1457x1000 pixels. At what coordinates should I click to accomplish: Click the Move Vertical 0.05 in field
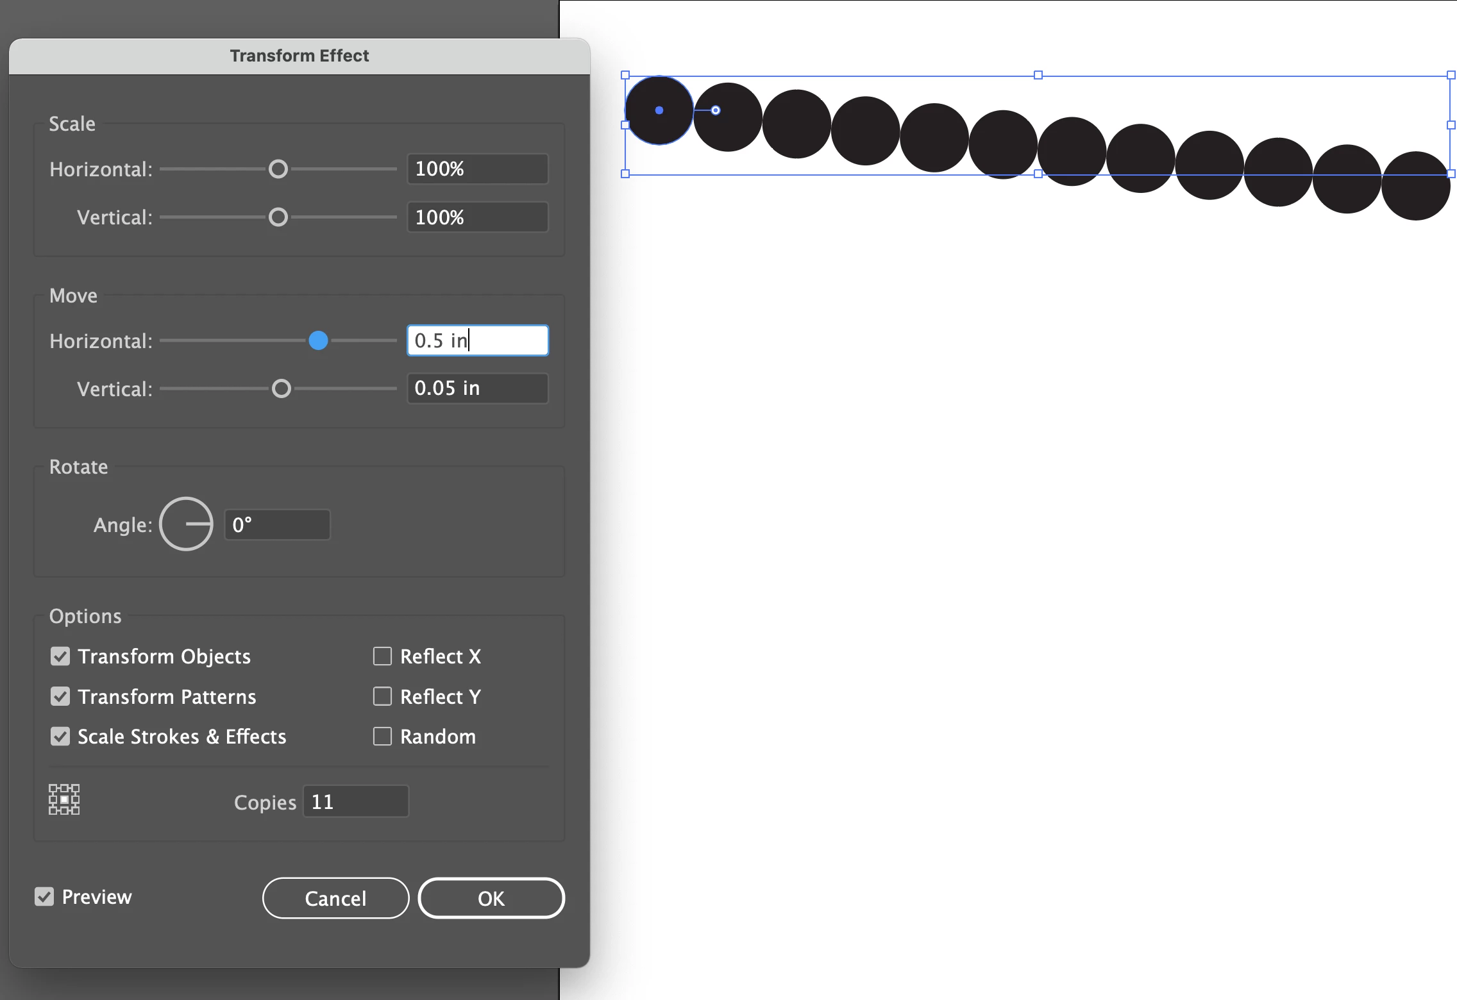[x=478, y=388]
